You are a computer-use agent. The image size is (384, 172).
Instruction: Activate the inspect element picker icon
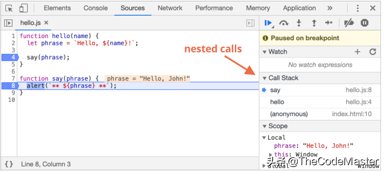9,8
